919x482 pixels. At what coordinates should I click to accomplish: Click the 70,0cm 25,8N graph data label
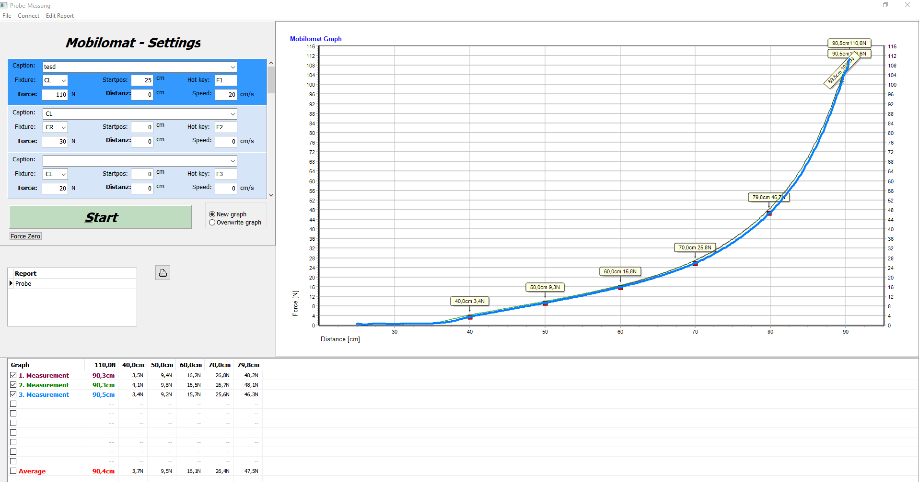coord(695,247)
